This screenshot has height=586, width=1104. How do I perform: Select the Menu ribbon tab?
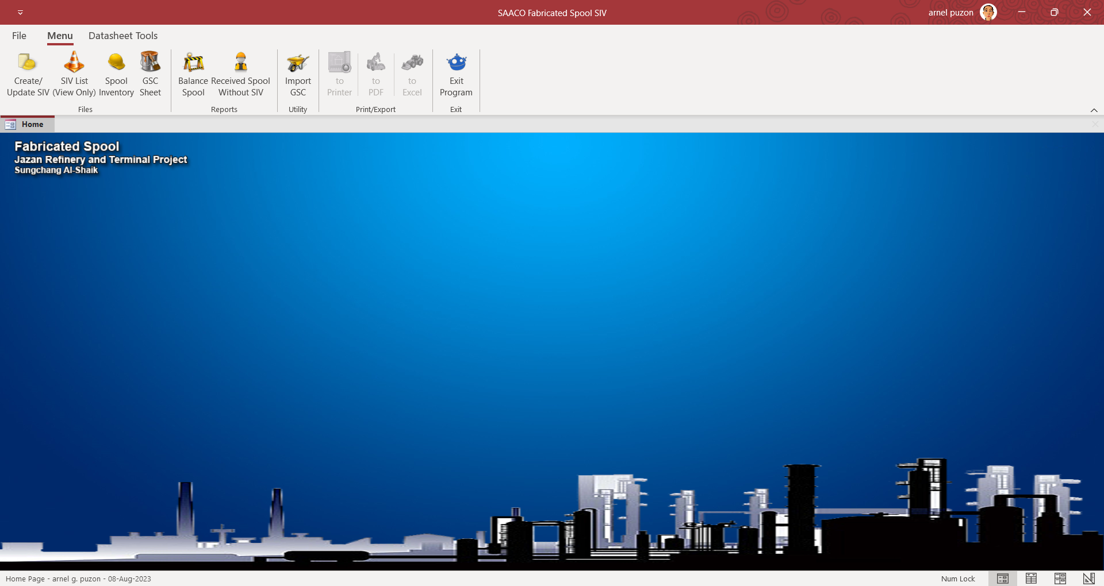pyautogui.click(x=60, y=36)
